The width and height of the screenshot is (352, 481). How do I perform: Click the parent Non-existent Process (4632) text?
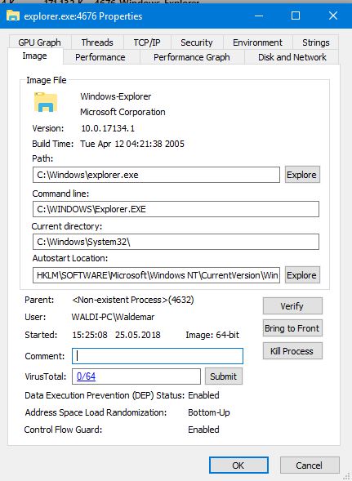pyautogui.click(x=133, y=300)
